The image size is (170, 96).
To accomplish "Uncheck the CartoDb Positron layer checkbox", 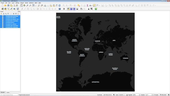I will tap(3, 22).
